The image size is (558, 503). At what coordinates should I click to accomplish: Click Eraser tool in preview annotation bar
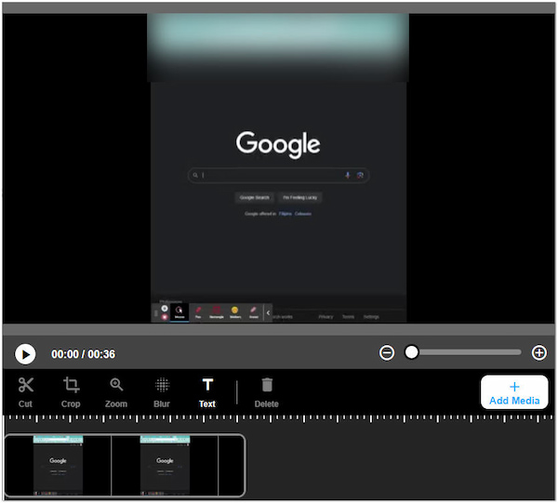pos(253,312)
